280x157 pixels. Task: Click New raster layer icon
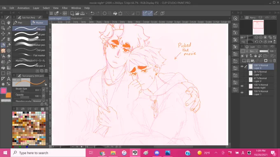(x=244, y=61)
